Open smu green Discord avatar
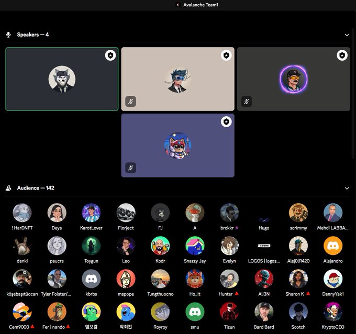Viewport: 356px width, 334px height. tap(195, 311)
